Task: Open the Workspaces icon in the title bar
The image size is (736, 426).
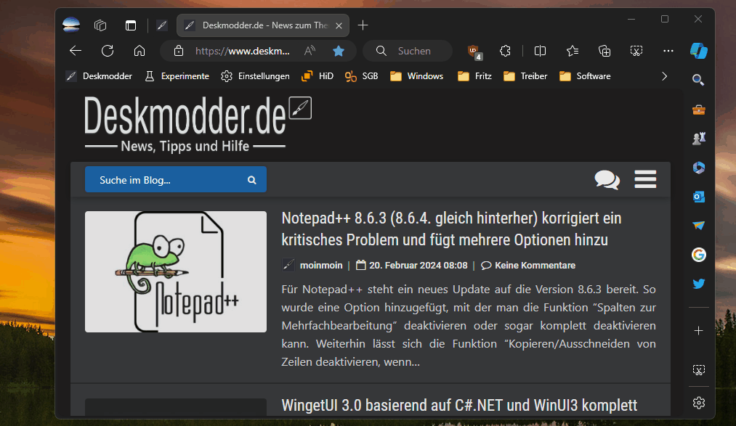Action: click(x=100, y=25)
